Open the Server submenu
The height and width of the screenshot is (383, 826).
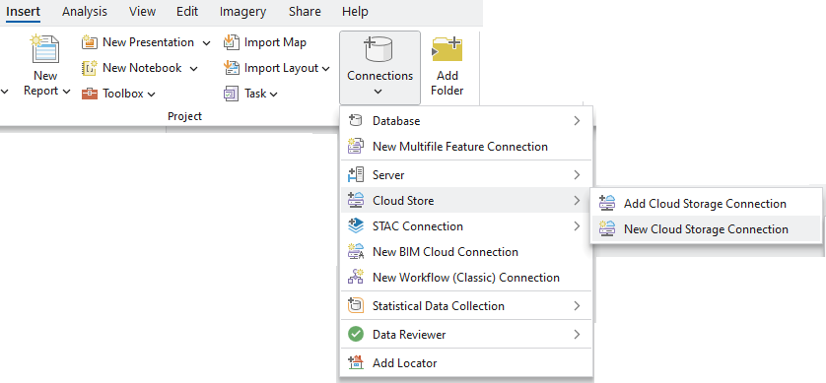[467, 174]
